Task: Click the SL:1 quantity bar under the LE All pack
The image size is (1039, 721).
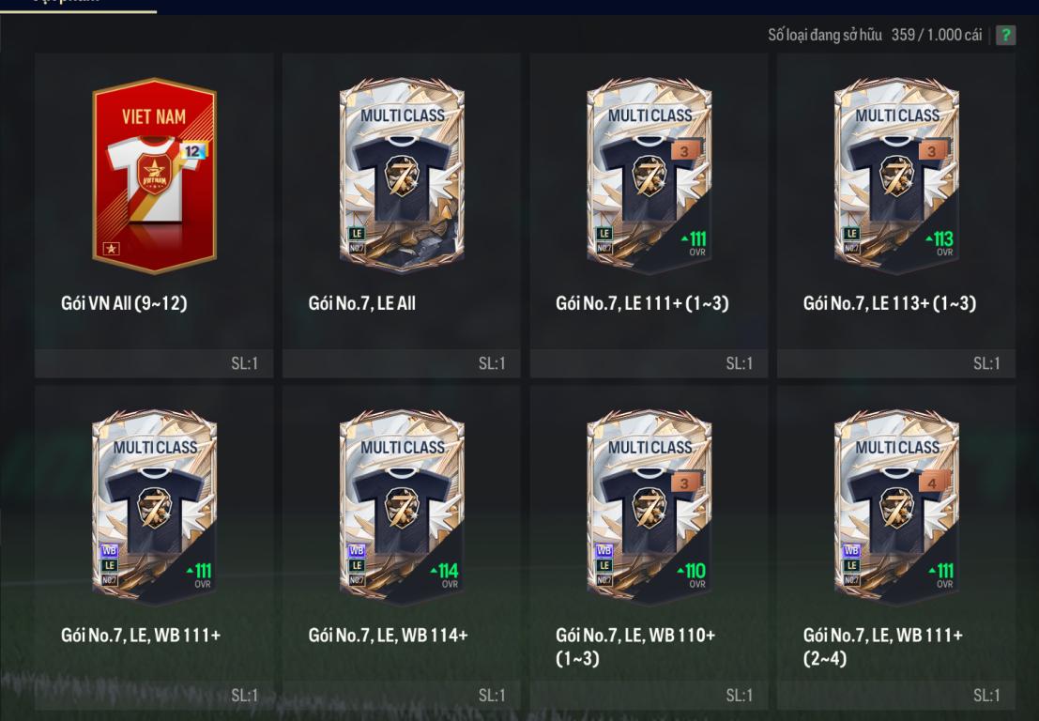Action: click(x=402, y=363)
